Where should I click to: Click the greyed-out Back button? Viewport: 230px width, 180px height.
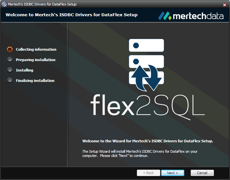[x=148, y=173]
